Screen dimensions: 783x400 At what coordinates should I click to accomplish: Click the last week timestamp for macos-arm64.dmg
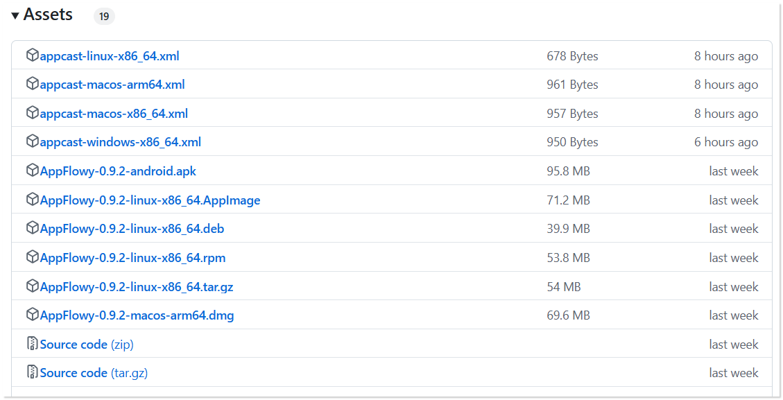tap(734, 315)
